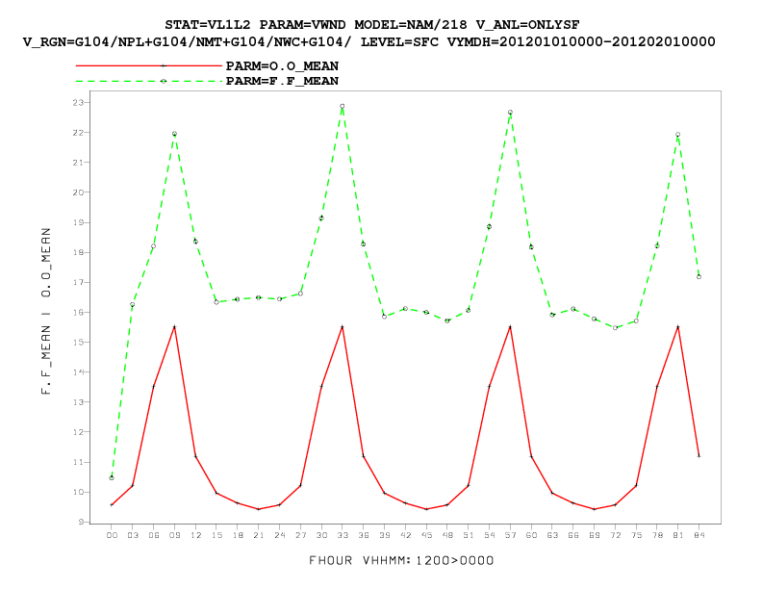Click the PARM=O.O_MEAN legend label
The width and height of the screenshot is (762, 589).
pos(282,65)
